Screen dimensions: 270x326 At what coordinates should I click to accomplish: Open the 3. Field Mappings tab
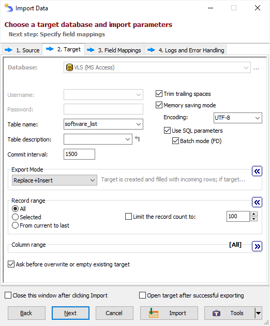[114, 50]
